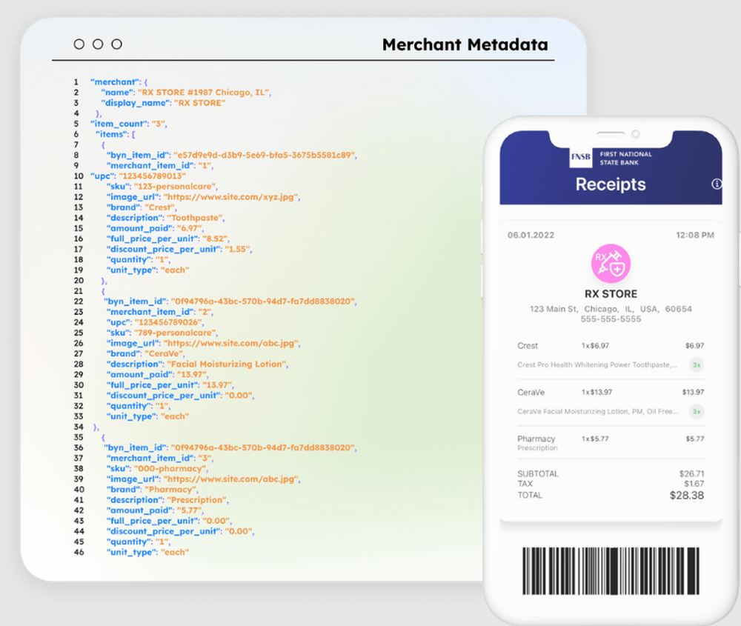Tap the CeraVe Facial Moisturizing Lotion description
This screenshot has width=741, height=626.
pyautogui.click(x=597, y=411)
